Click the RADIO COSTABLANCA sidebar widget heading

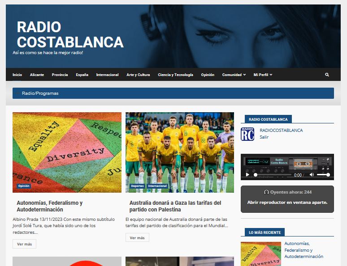click(x=268, y=119)
